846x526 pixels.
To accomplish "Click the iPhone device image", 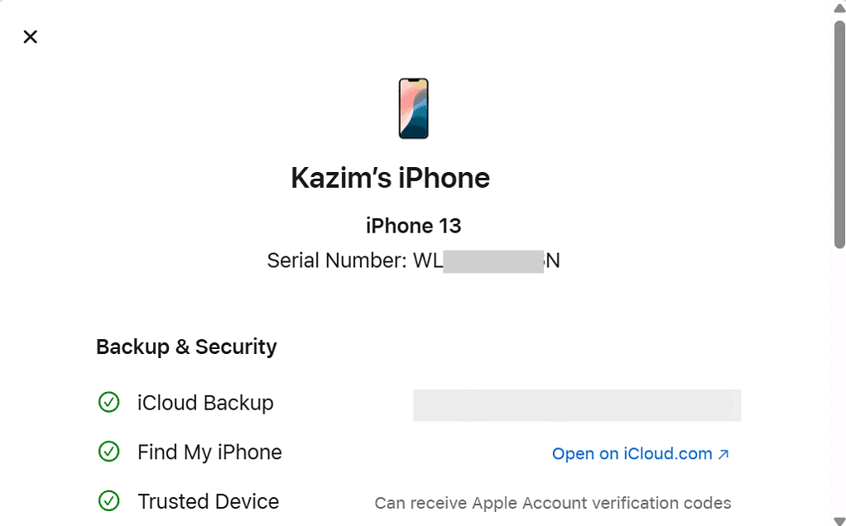I will pyautogui.click(x=414, y=108).
